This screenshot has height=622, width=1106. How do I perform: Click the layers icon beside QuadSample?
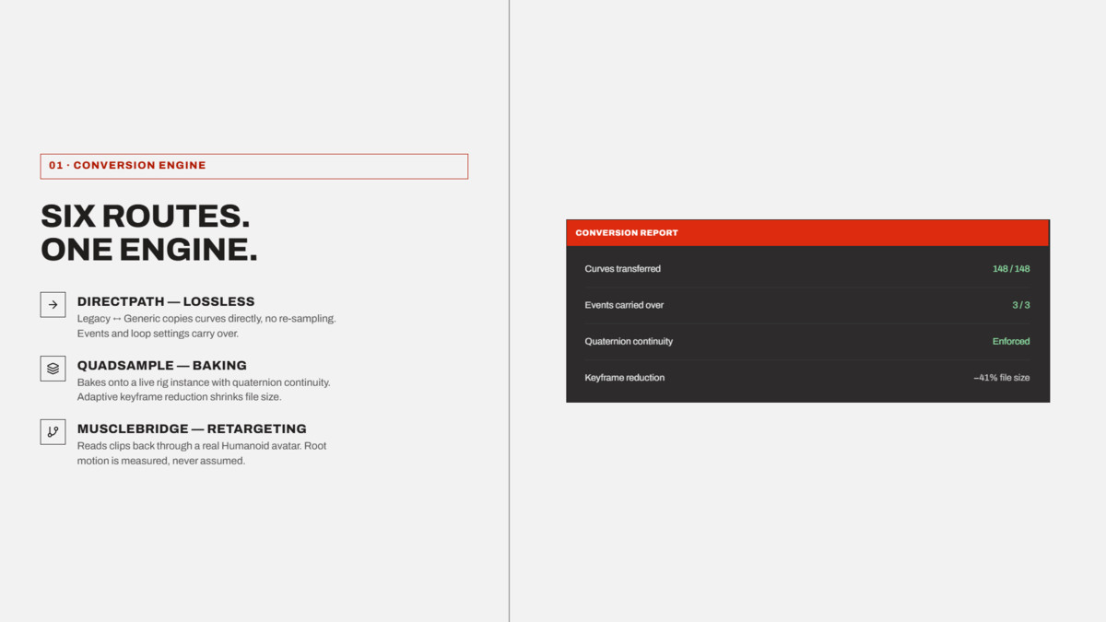click(53, 368)
